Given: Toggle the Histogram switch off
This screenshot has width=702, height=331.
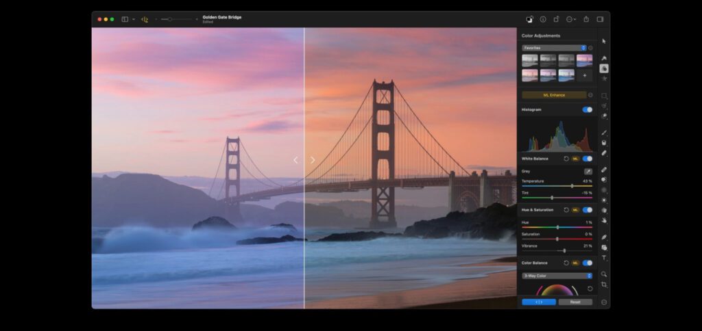Looking at the screenshot, I should point(588,109).
